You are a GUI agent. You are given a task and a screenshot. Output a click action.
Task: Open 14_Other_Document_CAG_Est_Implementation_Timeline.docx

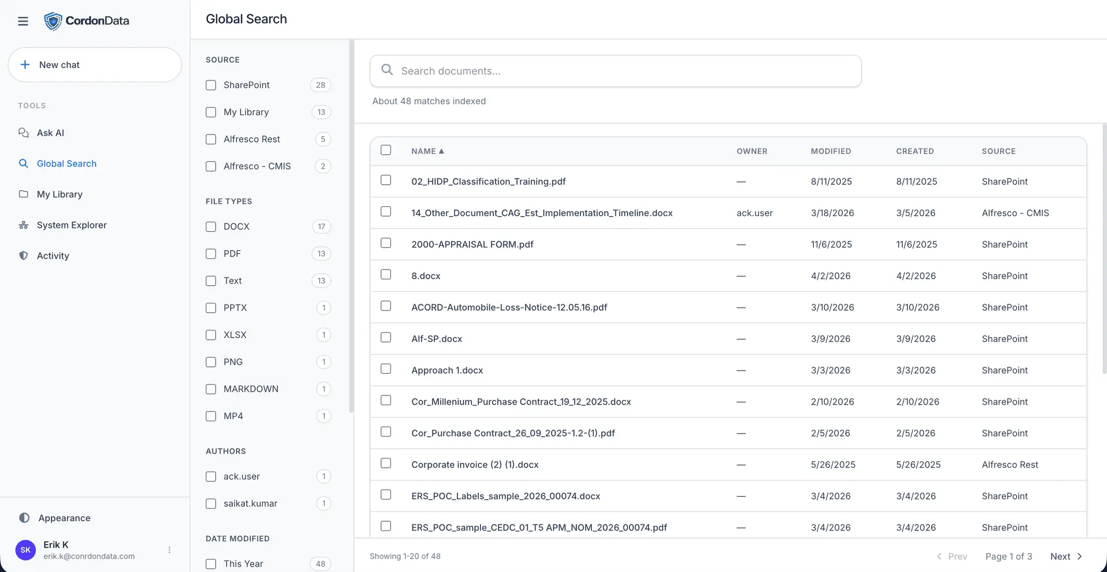[542, 213]
